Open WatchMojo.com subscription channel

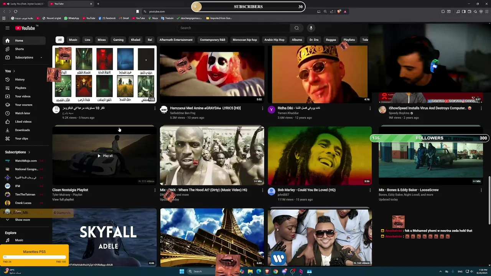pos(25,161)
